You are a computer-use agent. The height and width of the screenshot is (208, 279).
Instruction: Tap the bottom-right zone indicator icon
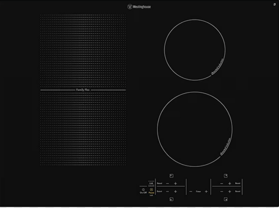[x=225, y=200]
